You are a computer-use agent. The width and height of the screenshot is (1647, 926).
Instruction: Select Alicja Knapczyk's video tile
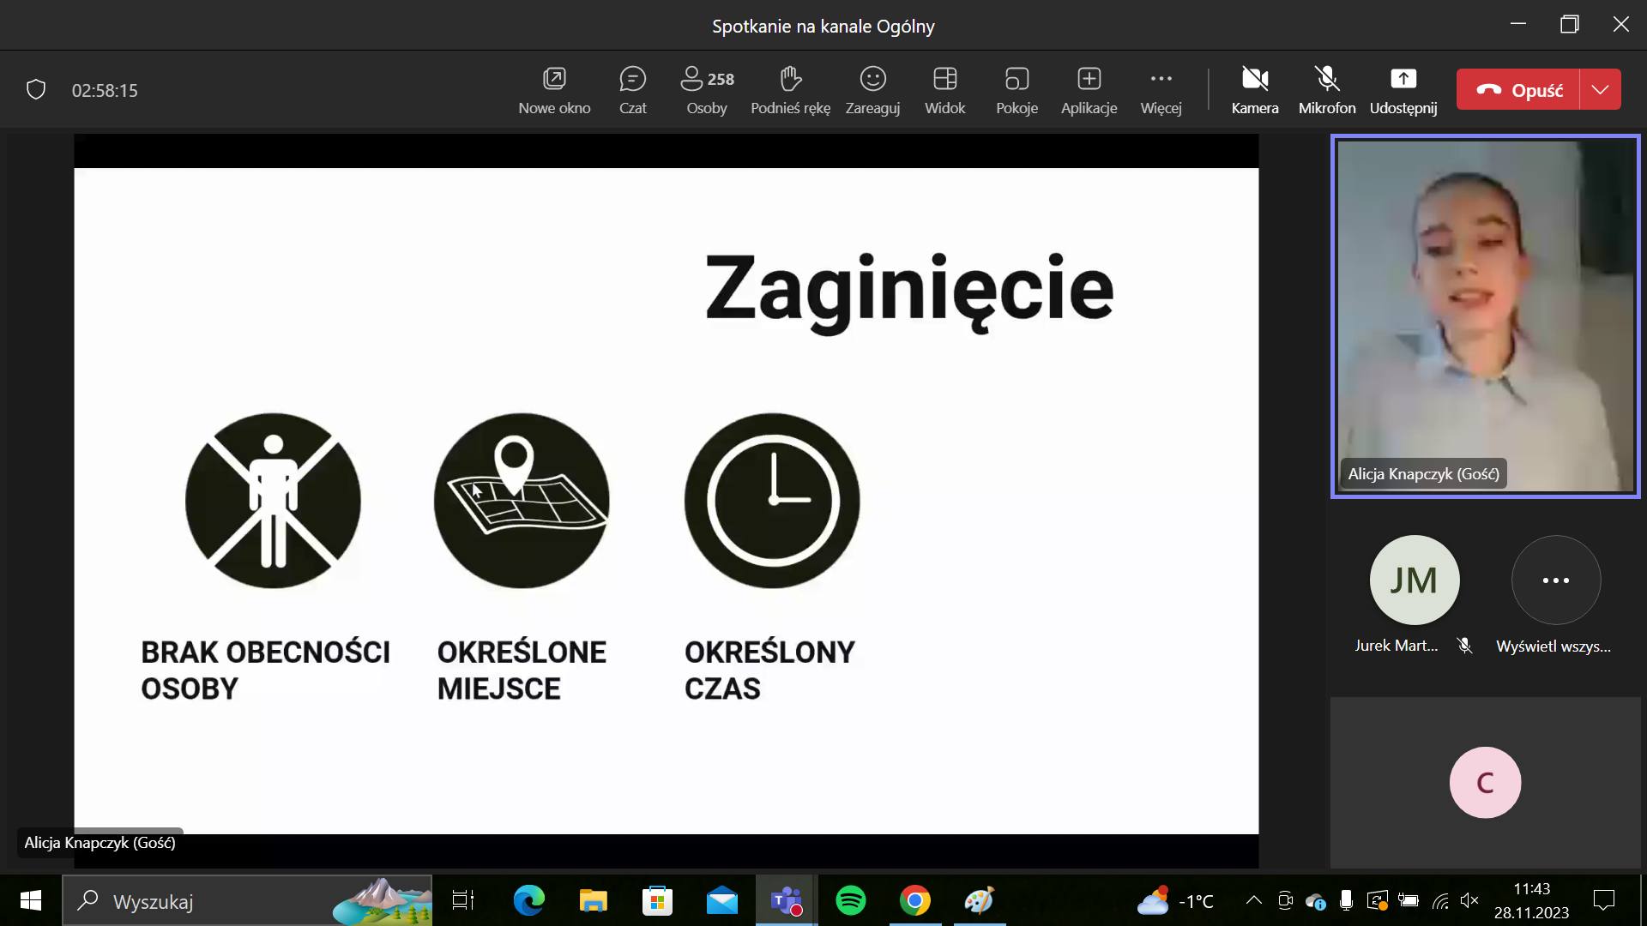[1485, 316]
